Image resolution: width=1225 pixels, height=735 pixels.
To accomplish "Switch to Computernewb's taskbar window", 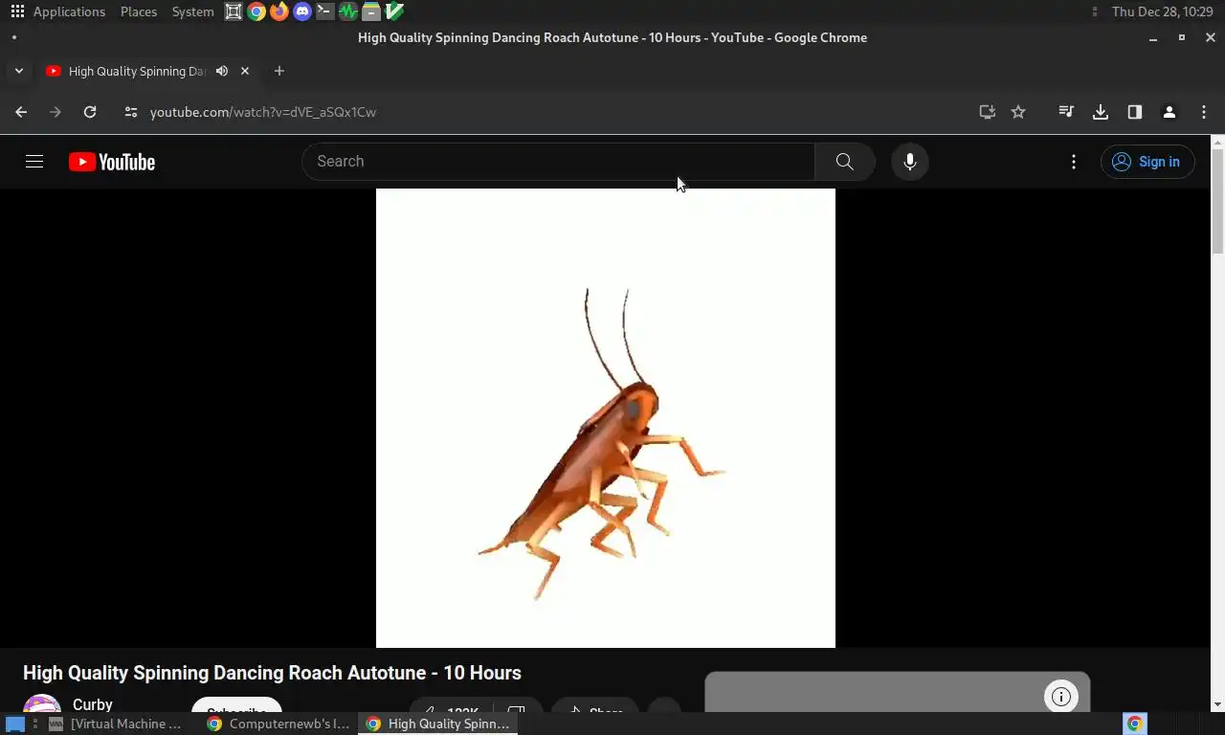I will coord(278,724).
